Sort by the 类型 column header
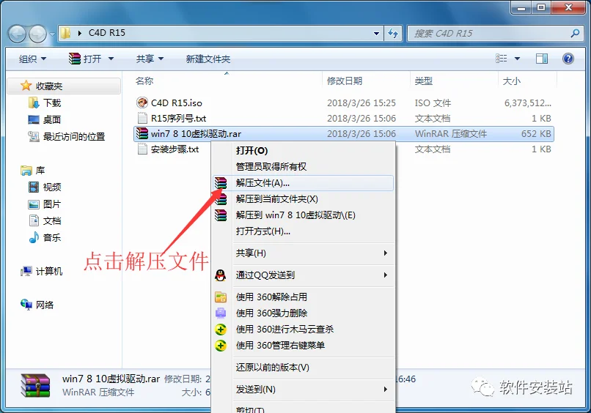The width and height of the screenshot is (591, 413). (424, 81)
